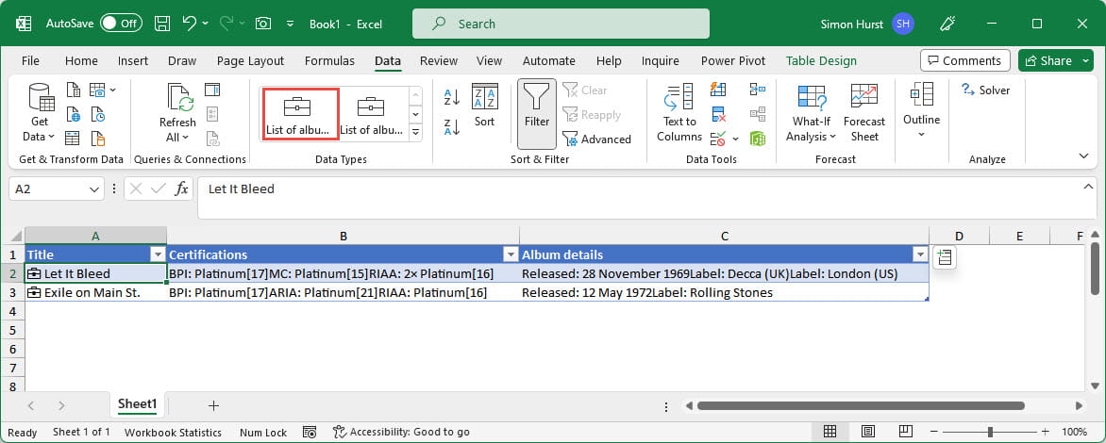
Task: Switch to the Formulas ribbon tab
Action: coord(329,61)
